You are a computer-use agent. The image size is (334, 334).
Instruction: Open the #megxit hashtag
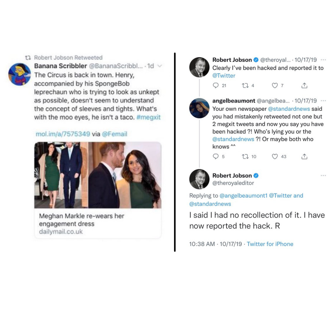(148, 118)
